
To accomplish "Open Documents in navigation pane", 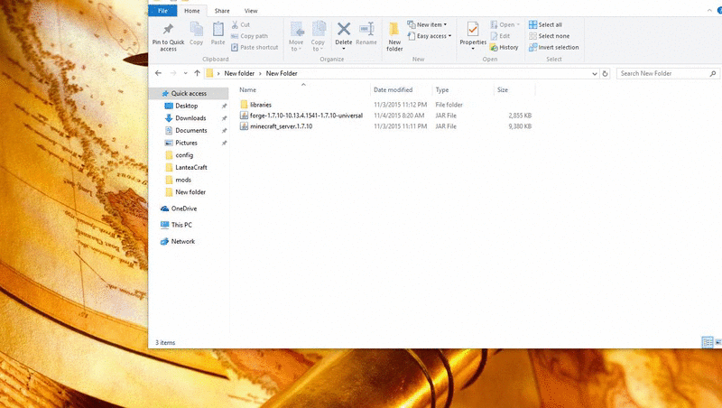I will [190, 131].
